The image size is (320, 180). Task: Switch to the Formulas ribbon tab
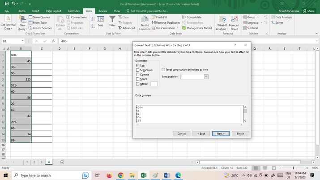pyautogui.click(x=74, y=11)
